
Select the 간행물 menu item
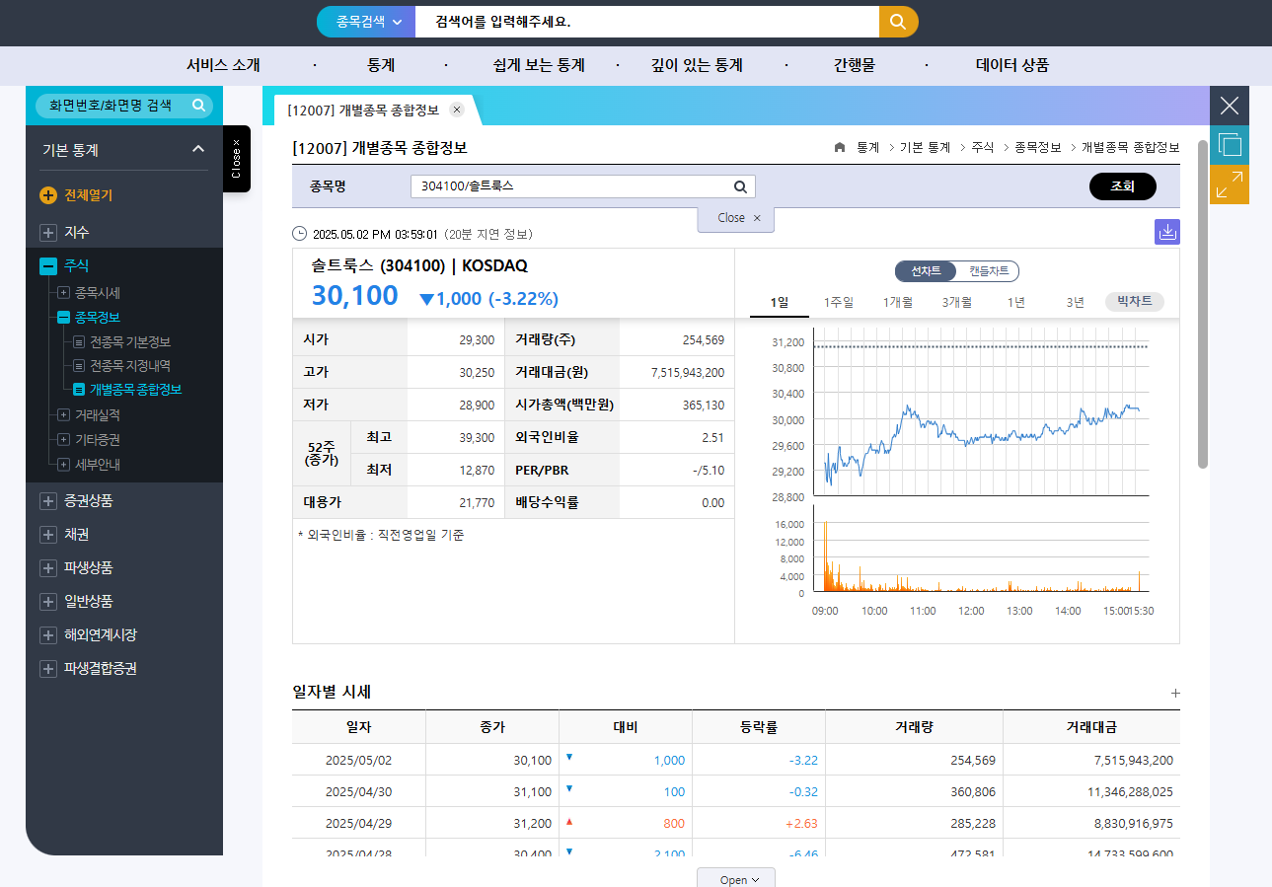[x=853, y=65]
